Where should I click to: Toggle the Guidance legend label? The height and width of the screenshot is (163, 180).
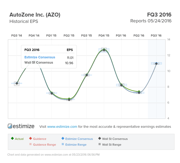pyautogui.click(x=40, y=139)
